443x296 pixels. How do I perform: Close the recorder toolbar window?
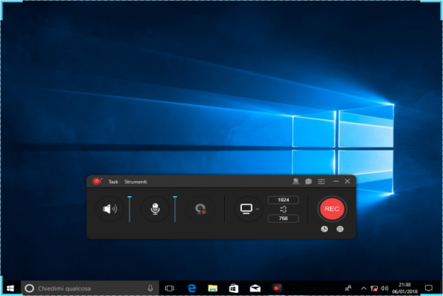(x=347, y=181)
